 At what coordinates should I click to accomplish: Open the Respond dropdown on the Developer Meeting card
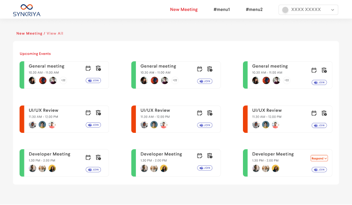(319, 158)
